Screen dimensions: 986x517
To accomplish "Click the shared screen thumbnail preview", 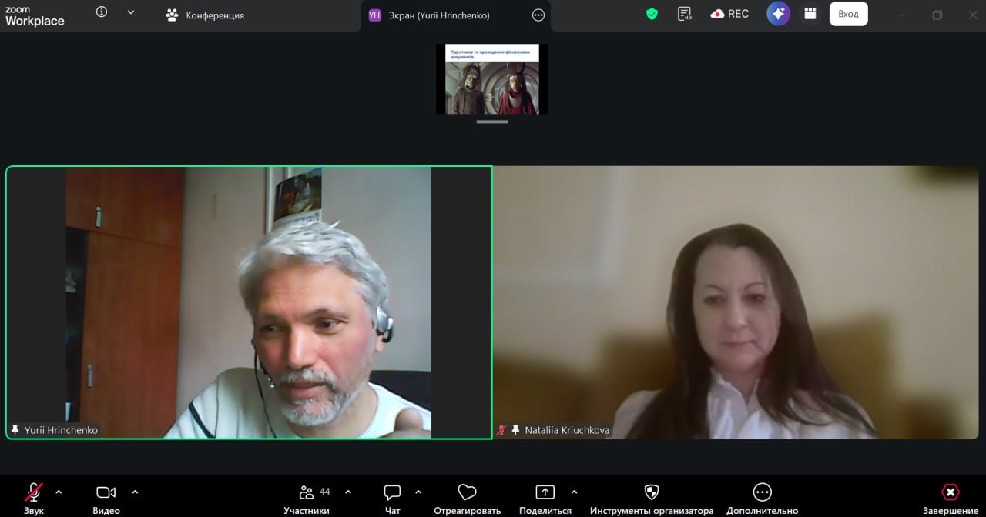I will tap(492, 79).
